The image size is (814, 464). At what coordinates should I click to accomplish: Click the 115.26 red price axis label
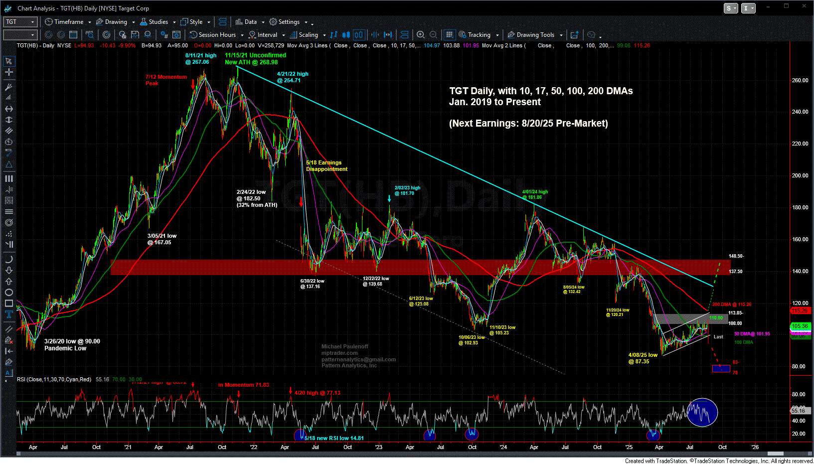[800, 310]
